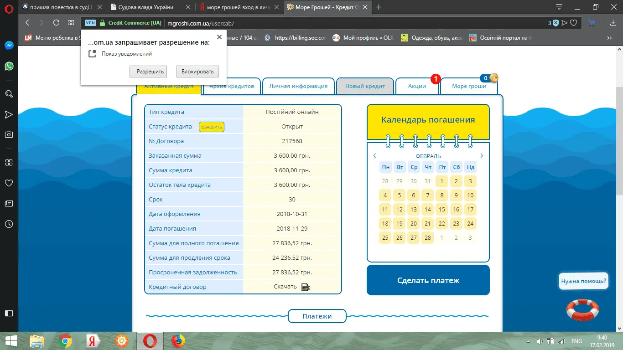Open history clock icon in sidebar
Screen dimensions: 623x350
coord(9,224)
